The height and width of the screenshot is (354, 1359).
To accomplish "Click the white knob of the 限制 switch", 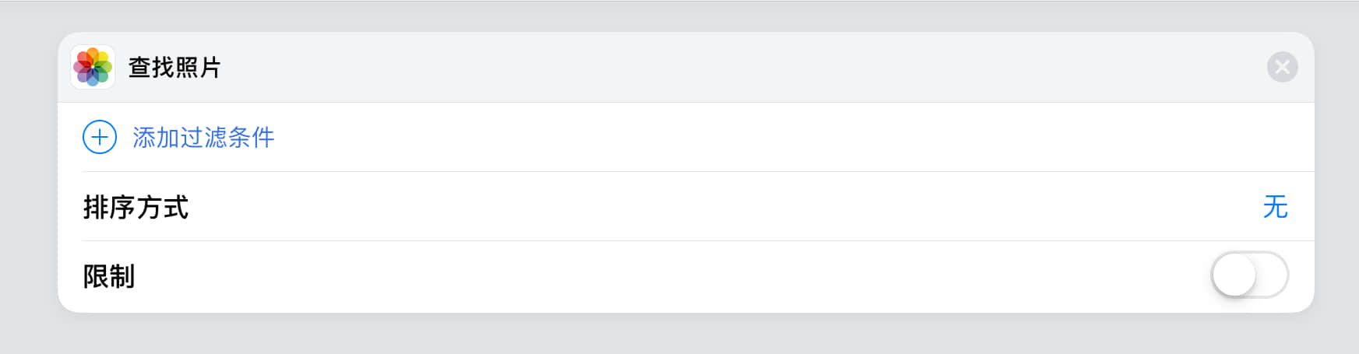I will (x=1234, y=275).
